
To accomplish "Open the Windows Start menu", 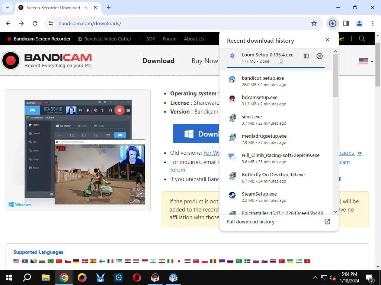I will (9, 278).
